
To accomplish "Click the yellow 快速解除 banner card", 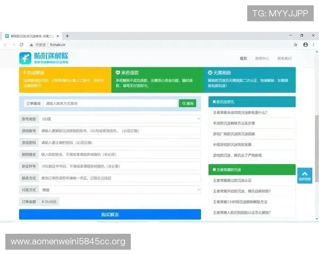I will (65, 80).
